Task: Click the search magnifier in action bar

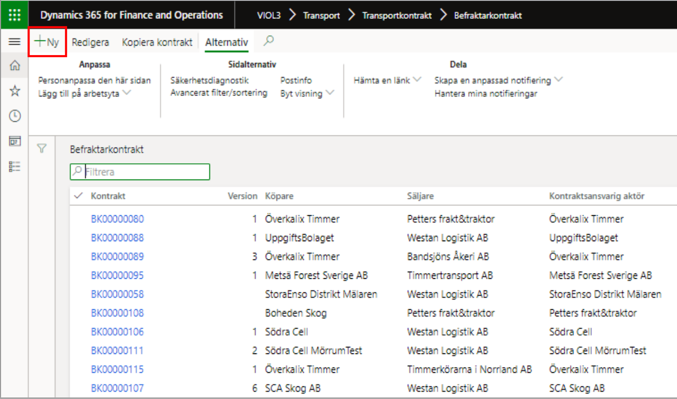Action: [268, 41]
